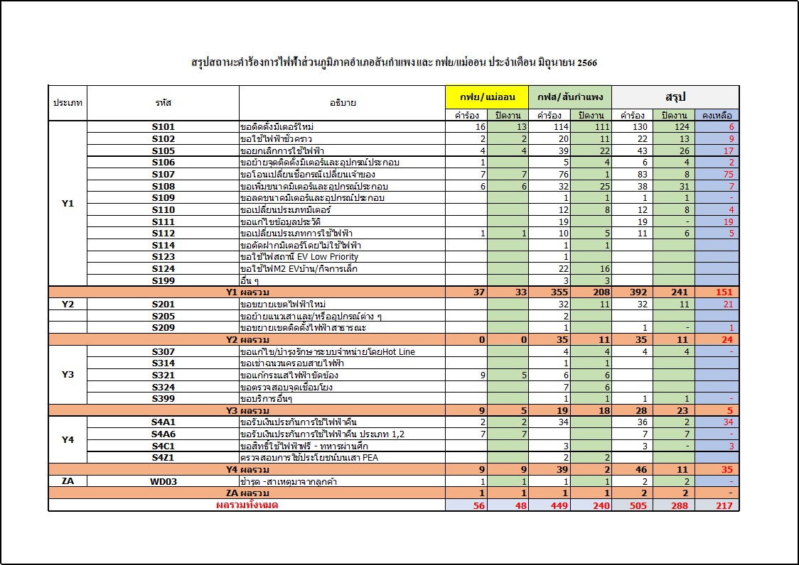Viewport: 799px width, 565px height.
Task: Select the red ผลรวมทั้งหมด grand total label
Action: point(247,505)
